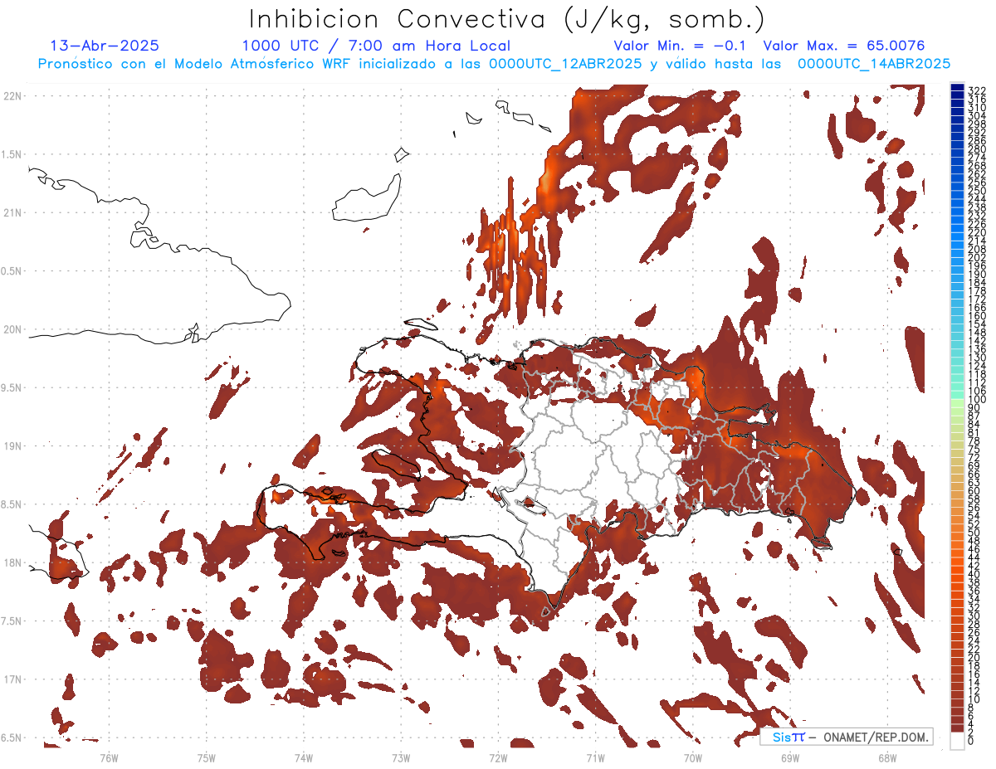The image size is (996, 769).
Task: Click the '75W' longitude label
Action: [207, 757]
